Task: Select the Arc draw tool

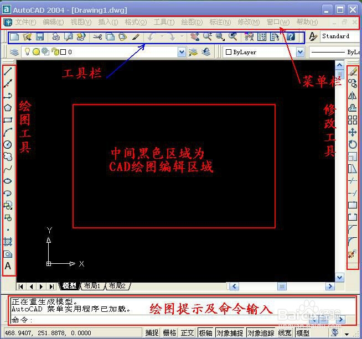Action: (8, 132)
